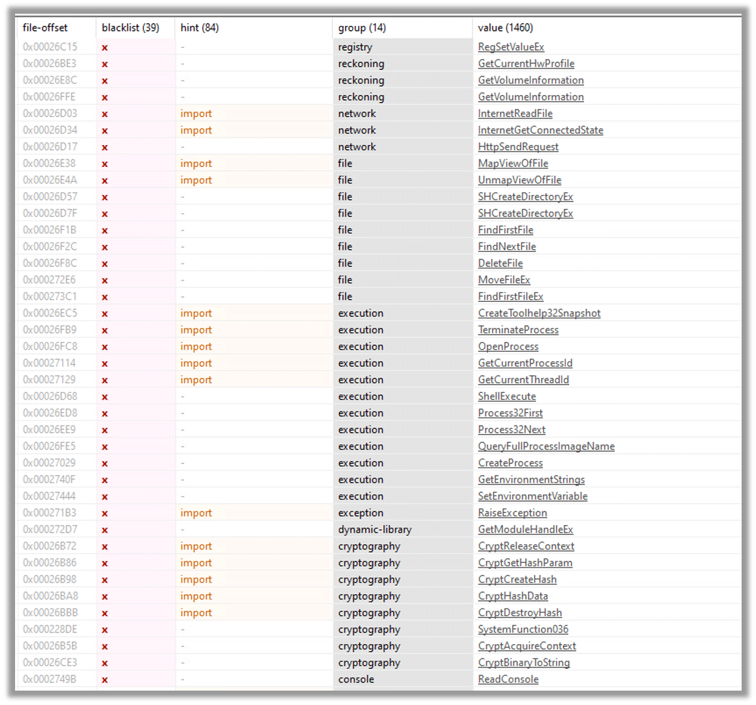Open the OpenProcess link
This screenshot has width=756, height=705.
[x=508, y=346]
